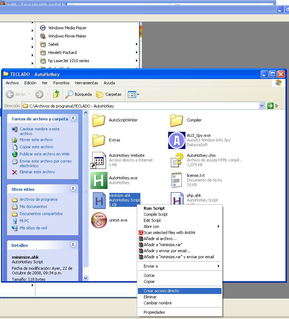
Task: Open the Favoritos menu
Action: coord(61,83)
